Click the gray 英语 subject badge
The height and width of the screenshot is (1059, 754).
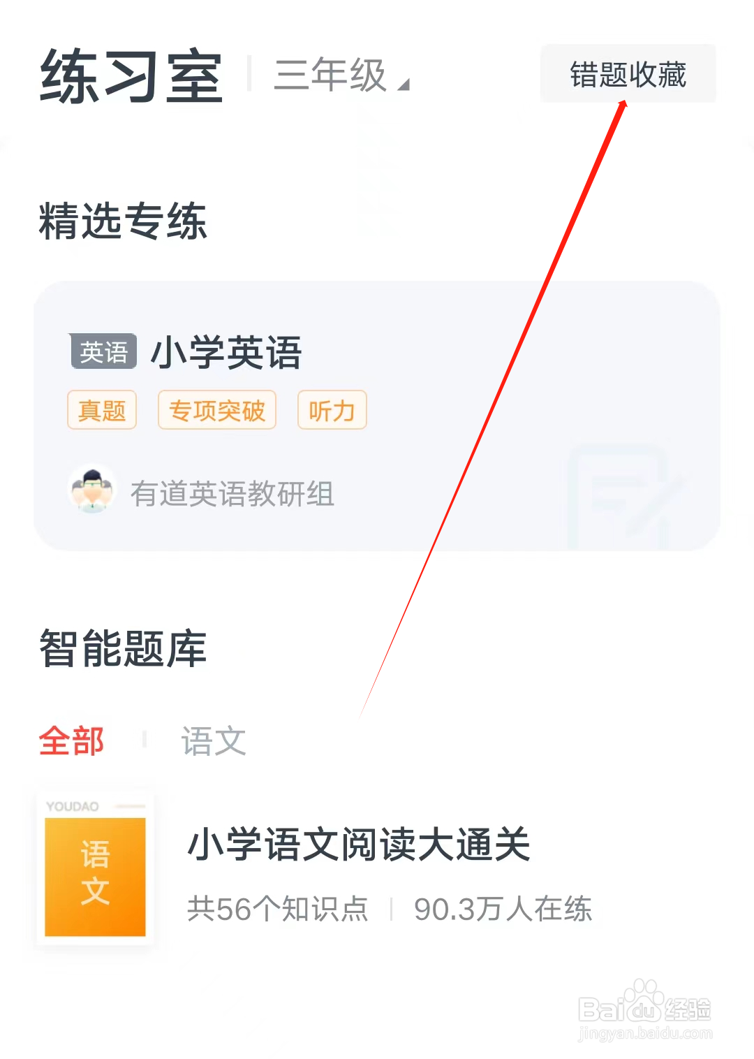[x=103, y=351]
